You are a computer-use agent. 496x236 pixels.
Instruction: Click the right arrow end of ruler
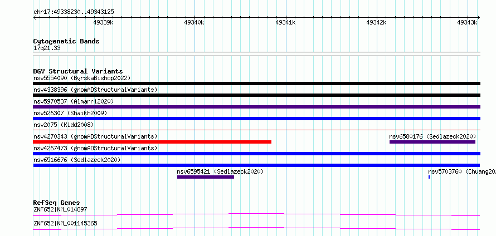point(478,17)
